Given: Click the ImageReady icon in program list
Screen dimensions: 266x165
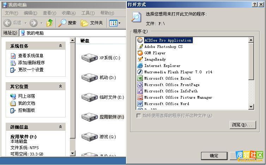Looking at the screenshot, I should (x=140, y=59).
